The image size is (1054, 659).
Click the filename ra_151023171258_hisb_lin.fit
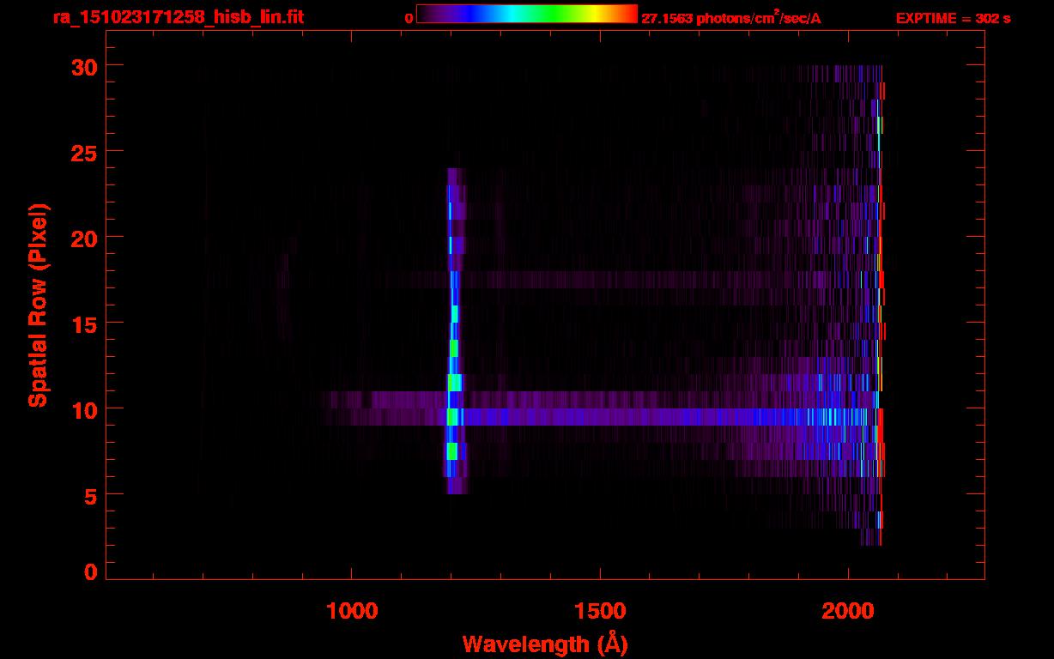(x=178, y=17)
